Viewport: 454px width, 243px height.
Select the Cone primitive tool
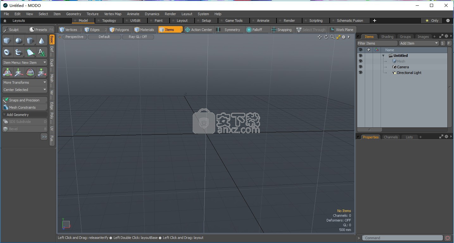click(x=41, y=41)
